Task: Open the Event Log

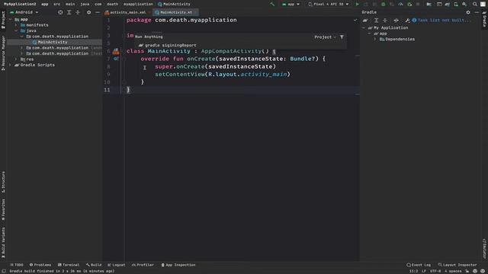Action: coord(419,265)
